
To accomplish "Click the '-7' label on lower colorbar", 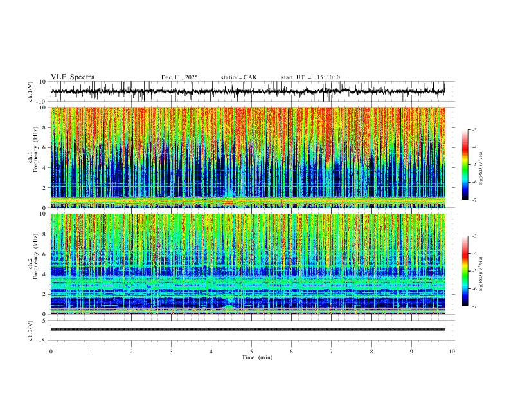I will (474, 306).
